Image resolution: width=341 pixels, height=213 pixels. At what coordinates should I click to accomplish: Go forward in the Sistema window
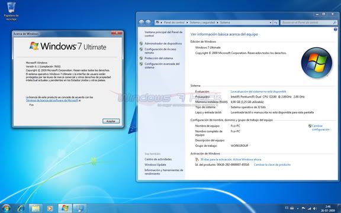(148, 22)
